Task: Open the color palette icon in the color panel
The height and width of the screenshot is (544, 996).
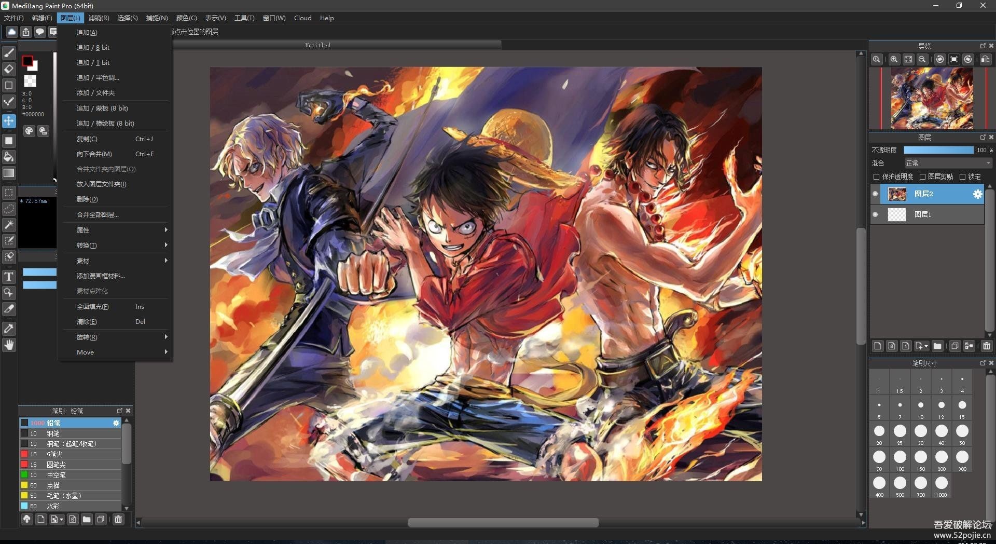Action: (x=29, y=131)
